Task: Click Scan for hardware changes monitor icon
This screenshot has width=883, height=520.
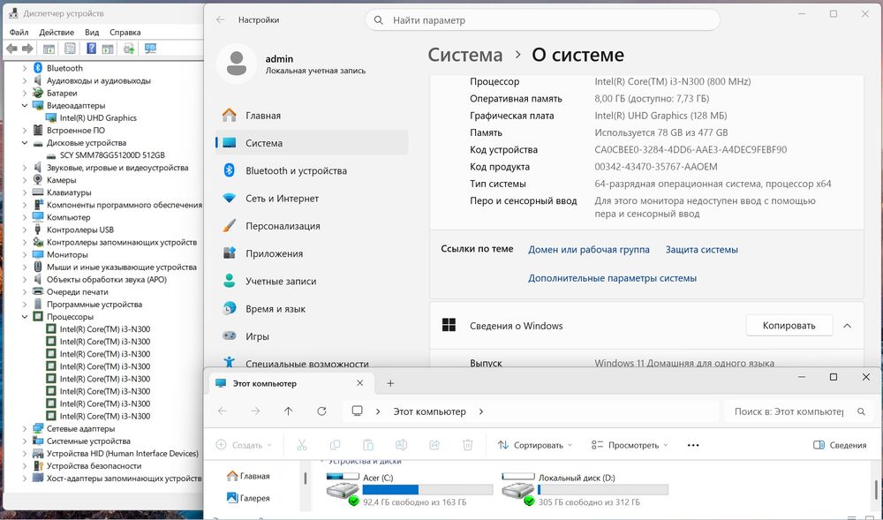Action: click(150, 49)
